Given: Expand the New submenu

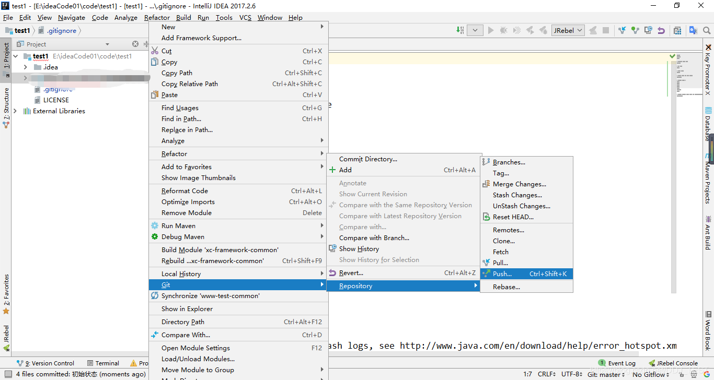Looking at the screenshot, I should (x=238, y=27).
